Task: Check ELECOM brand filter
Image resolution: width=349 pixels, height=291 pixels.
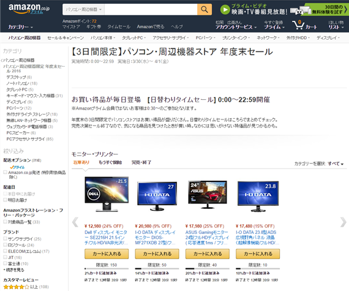Action: point(5,251)
